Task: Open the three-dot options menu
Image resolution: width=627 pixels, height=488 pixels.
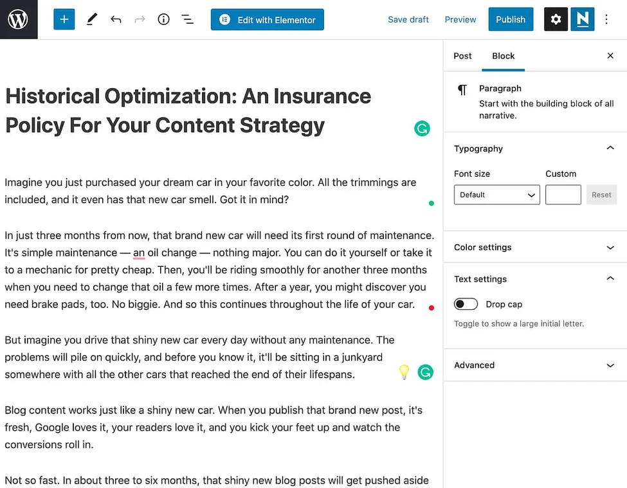Action: point(606,19)
